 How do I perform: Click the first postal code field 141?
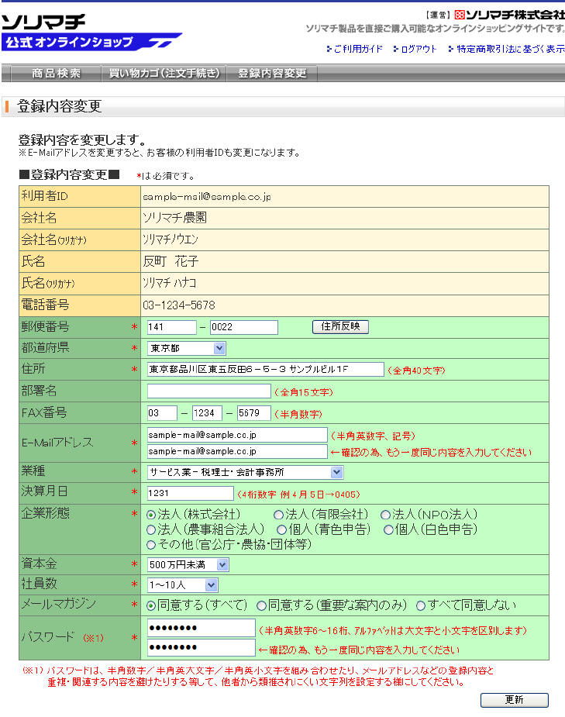coord(171,327)
